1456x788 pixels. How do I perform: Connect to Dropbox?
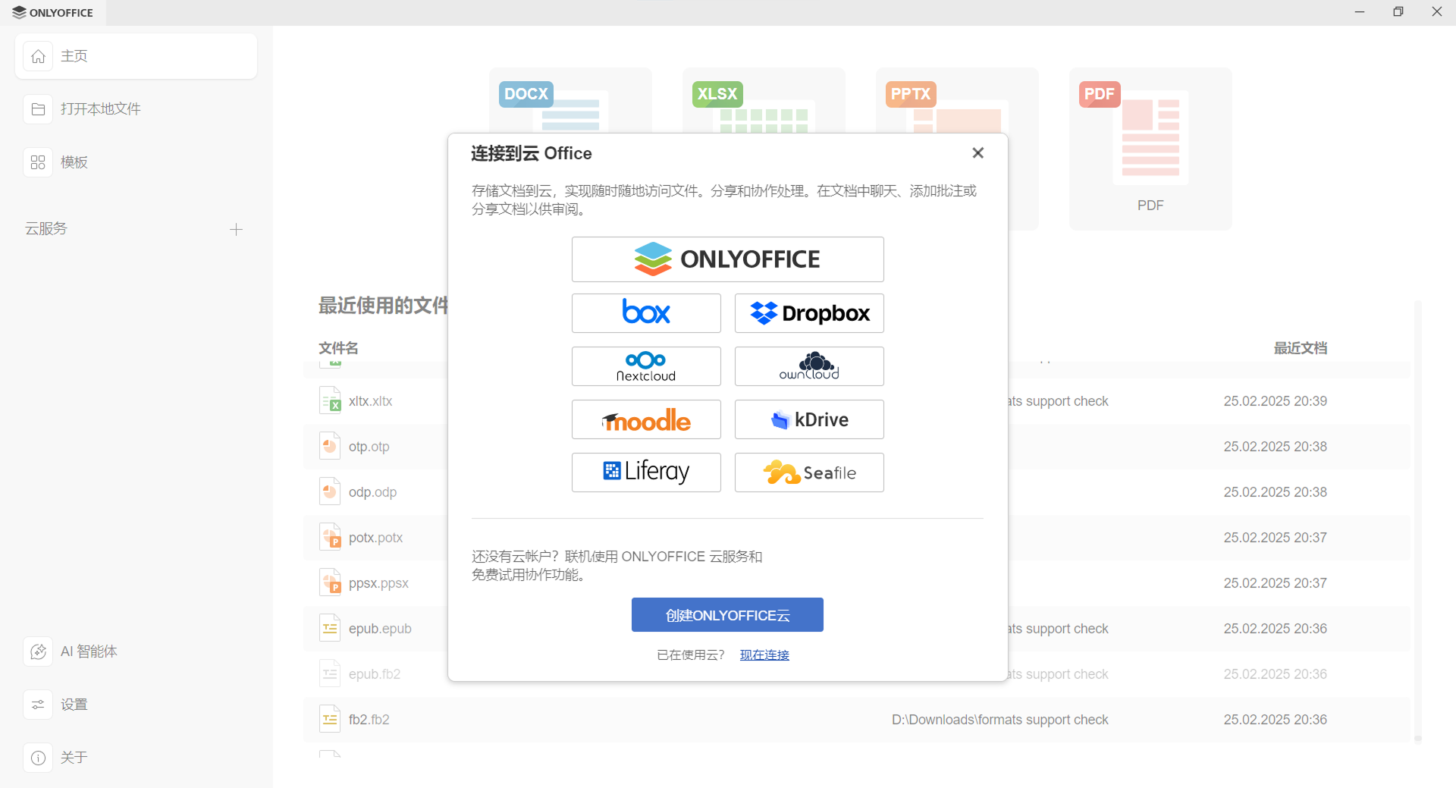(x=808, y=312)
